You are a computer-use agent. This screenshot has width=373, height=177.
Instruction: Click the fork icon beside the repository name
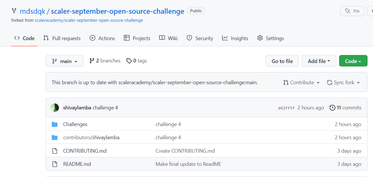(x=14, y=11)
